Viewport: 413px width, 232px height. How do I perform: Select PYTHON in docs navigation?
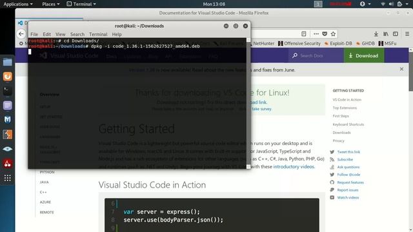coord(47,172)
